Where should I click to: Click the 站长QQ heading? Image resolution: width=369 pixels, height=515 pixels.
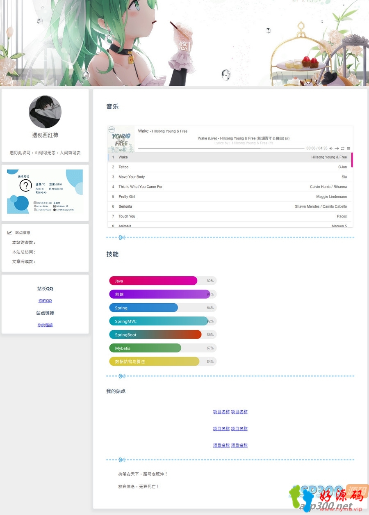pyautogui.click(x=45, y=288)
